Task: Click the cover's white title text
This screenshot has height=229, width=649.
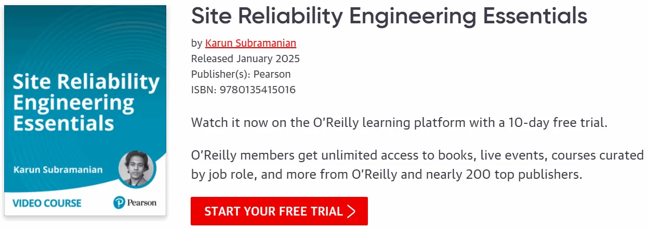Action: [x=86, y=103]
